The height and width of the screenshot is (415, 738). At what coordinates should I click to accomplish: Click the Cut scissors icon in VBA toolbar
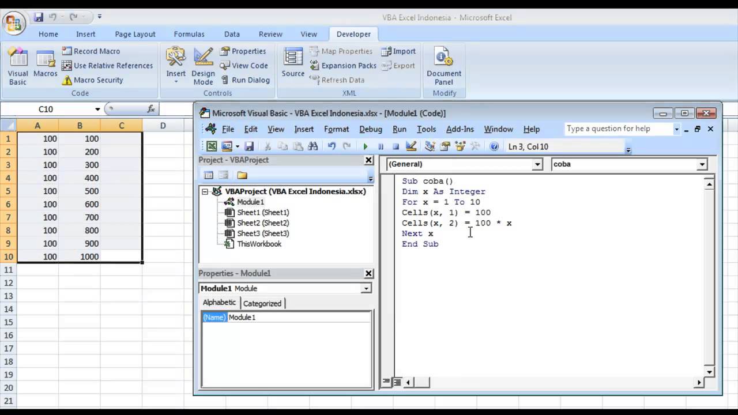(x=268, y=146)
